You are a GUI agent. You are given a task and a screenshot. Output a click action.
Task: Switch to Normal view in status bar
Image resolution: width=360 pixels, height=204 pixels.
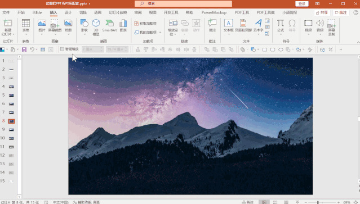coord(264,202)
